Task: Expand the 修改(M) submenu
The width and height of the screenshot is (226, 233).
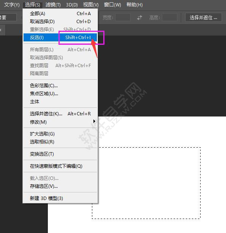Action: pyautogui.click(x=60, y=122)
